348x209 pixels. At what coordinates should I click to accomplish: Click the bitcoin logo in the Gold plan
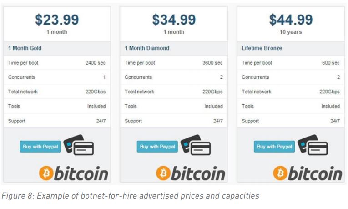coord(73,173)
